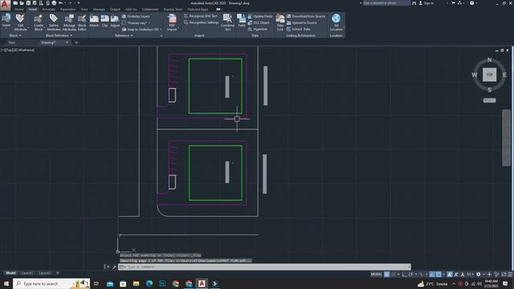This screenshot has width=514, height=289.
Task: Click the N direction on the ViewCube compass
Action: click(489, 59)
